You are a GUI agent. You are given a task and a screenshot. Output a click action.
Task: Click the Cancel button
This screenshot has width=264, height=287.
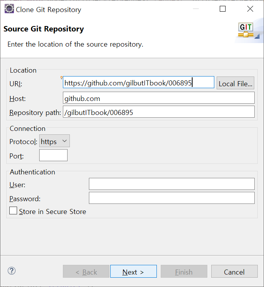pyautogui.click(x=234, y=271)
